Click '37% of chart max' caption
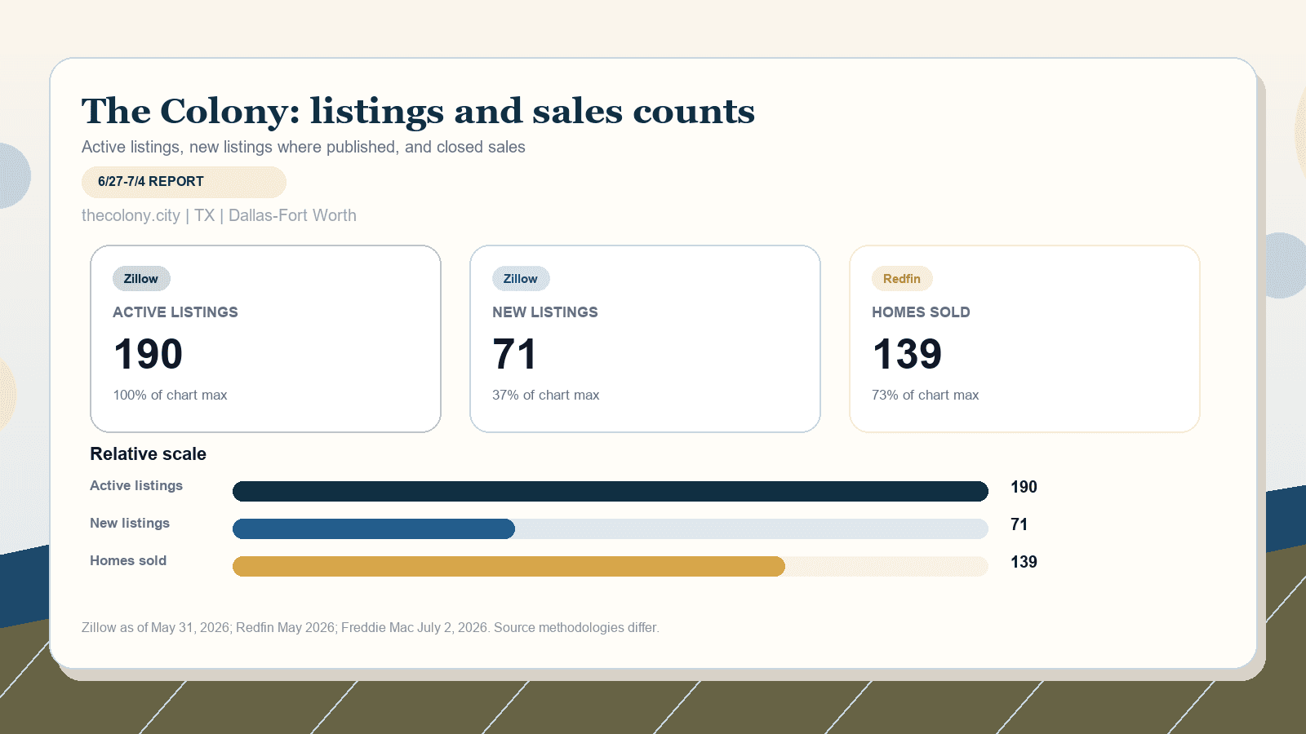The width and height of the screenshot is (1306, 734). [x=546, y=395]
